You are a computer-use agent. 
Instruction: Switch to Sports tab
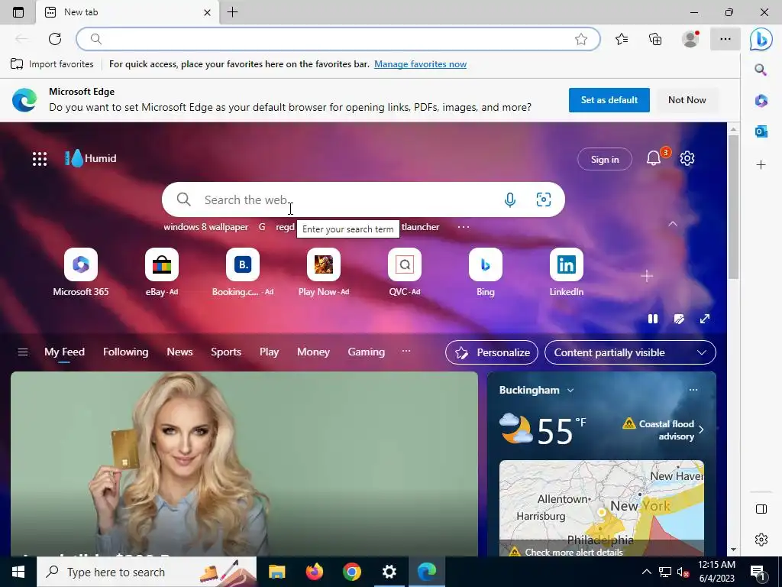coord(226,352)
